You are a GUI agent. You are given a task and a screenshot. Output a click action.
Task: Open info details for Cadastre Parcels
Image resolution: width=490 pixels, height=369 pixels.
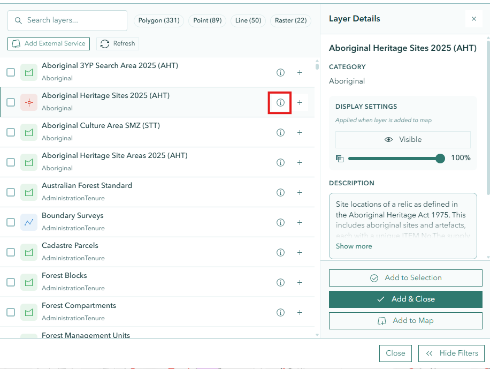[280, 252]
